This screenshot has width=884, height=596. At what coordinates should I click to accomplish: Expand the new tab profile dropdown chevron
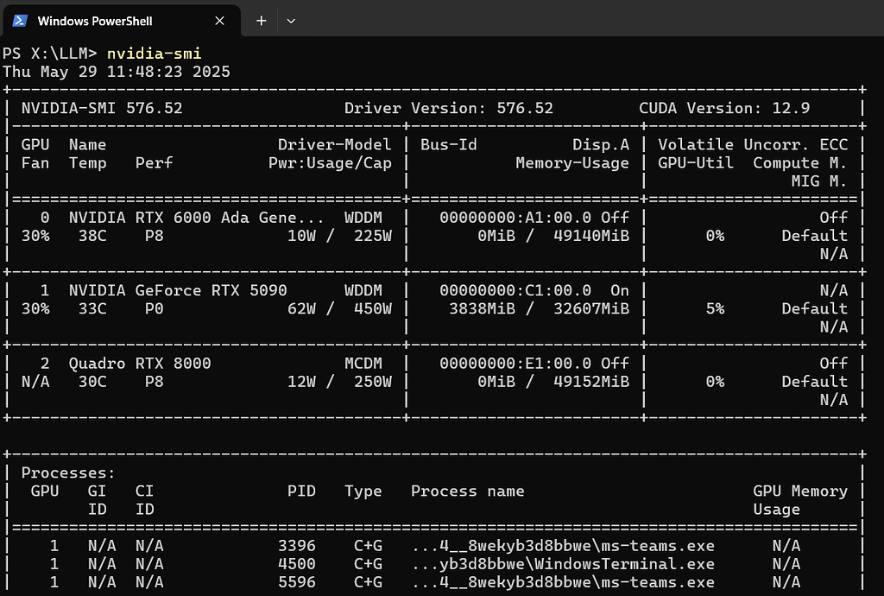tap(291, 20)
